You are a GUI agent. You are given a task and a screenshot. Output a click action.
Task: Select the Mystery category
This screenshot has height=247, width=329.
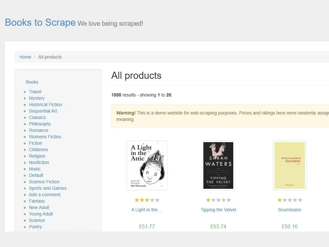pos(37,98)
